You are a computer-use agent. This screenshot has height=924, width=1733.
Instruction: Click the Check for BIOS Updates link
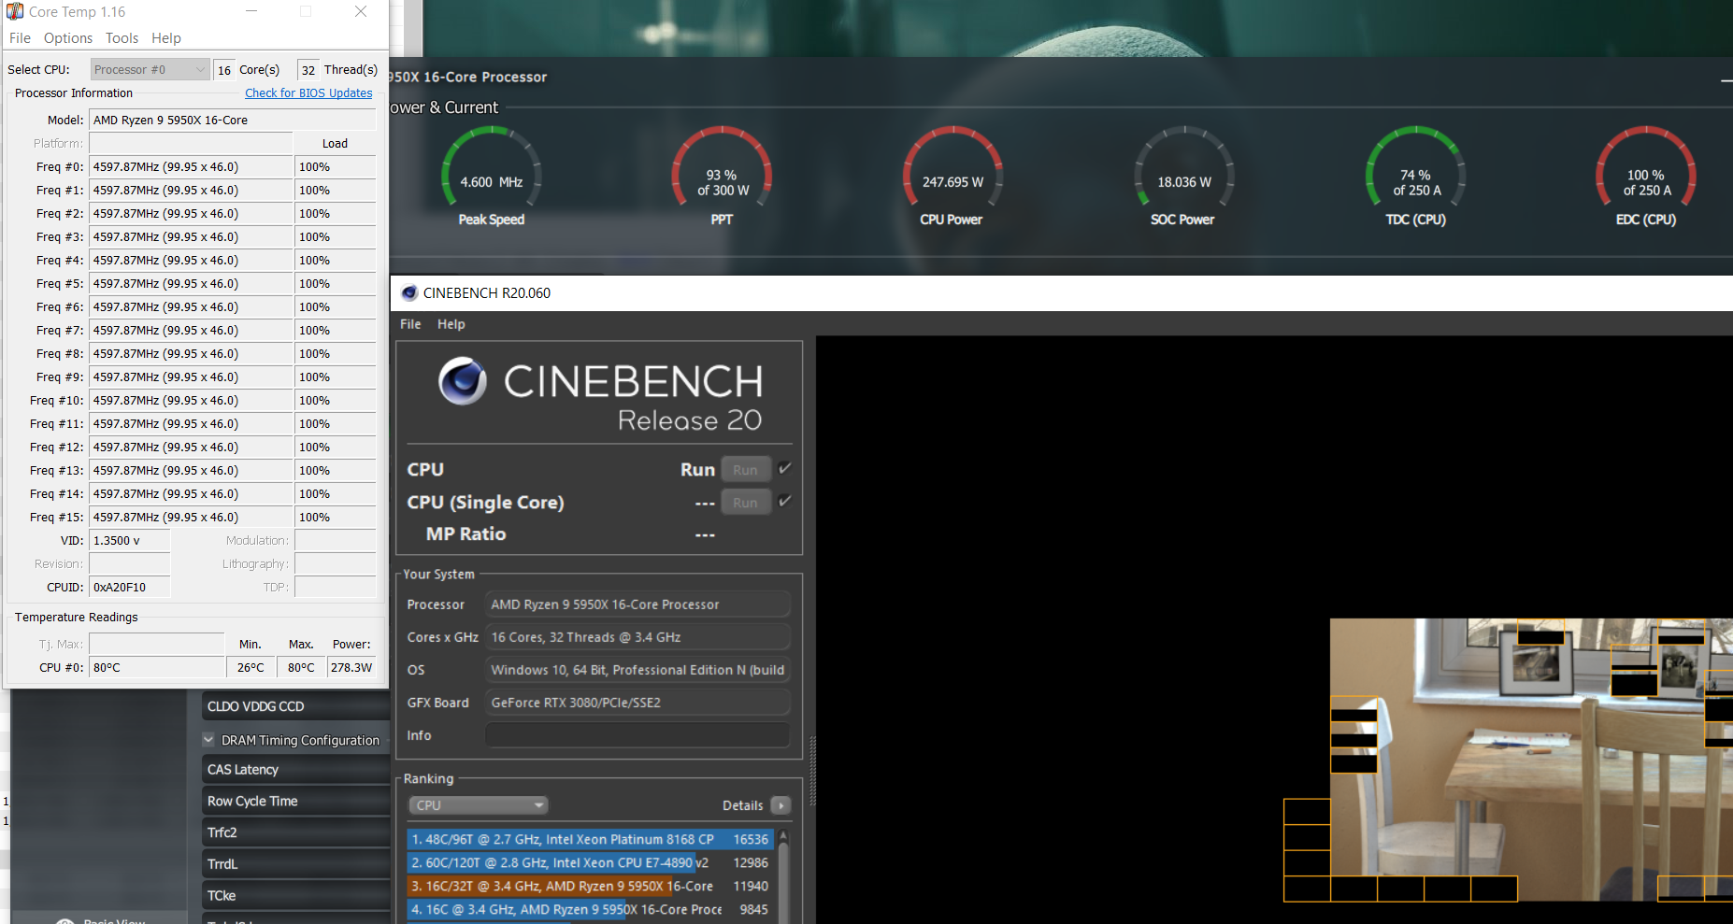[308, 93]
